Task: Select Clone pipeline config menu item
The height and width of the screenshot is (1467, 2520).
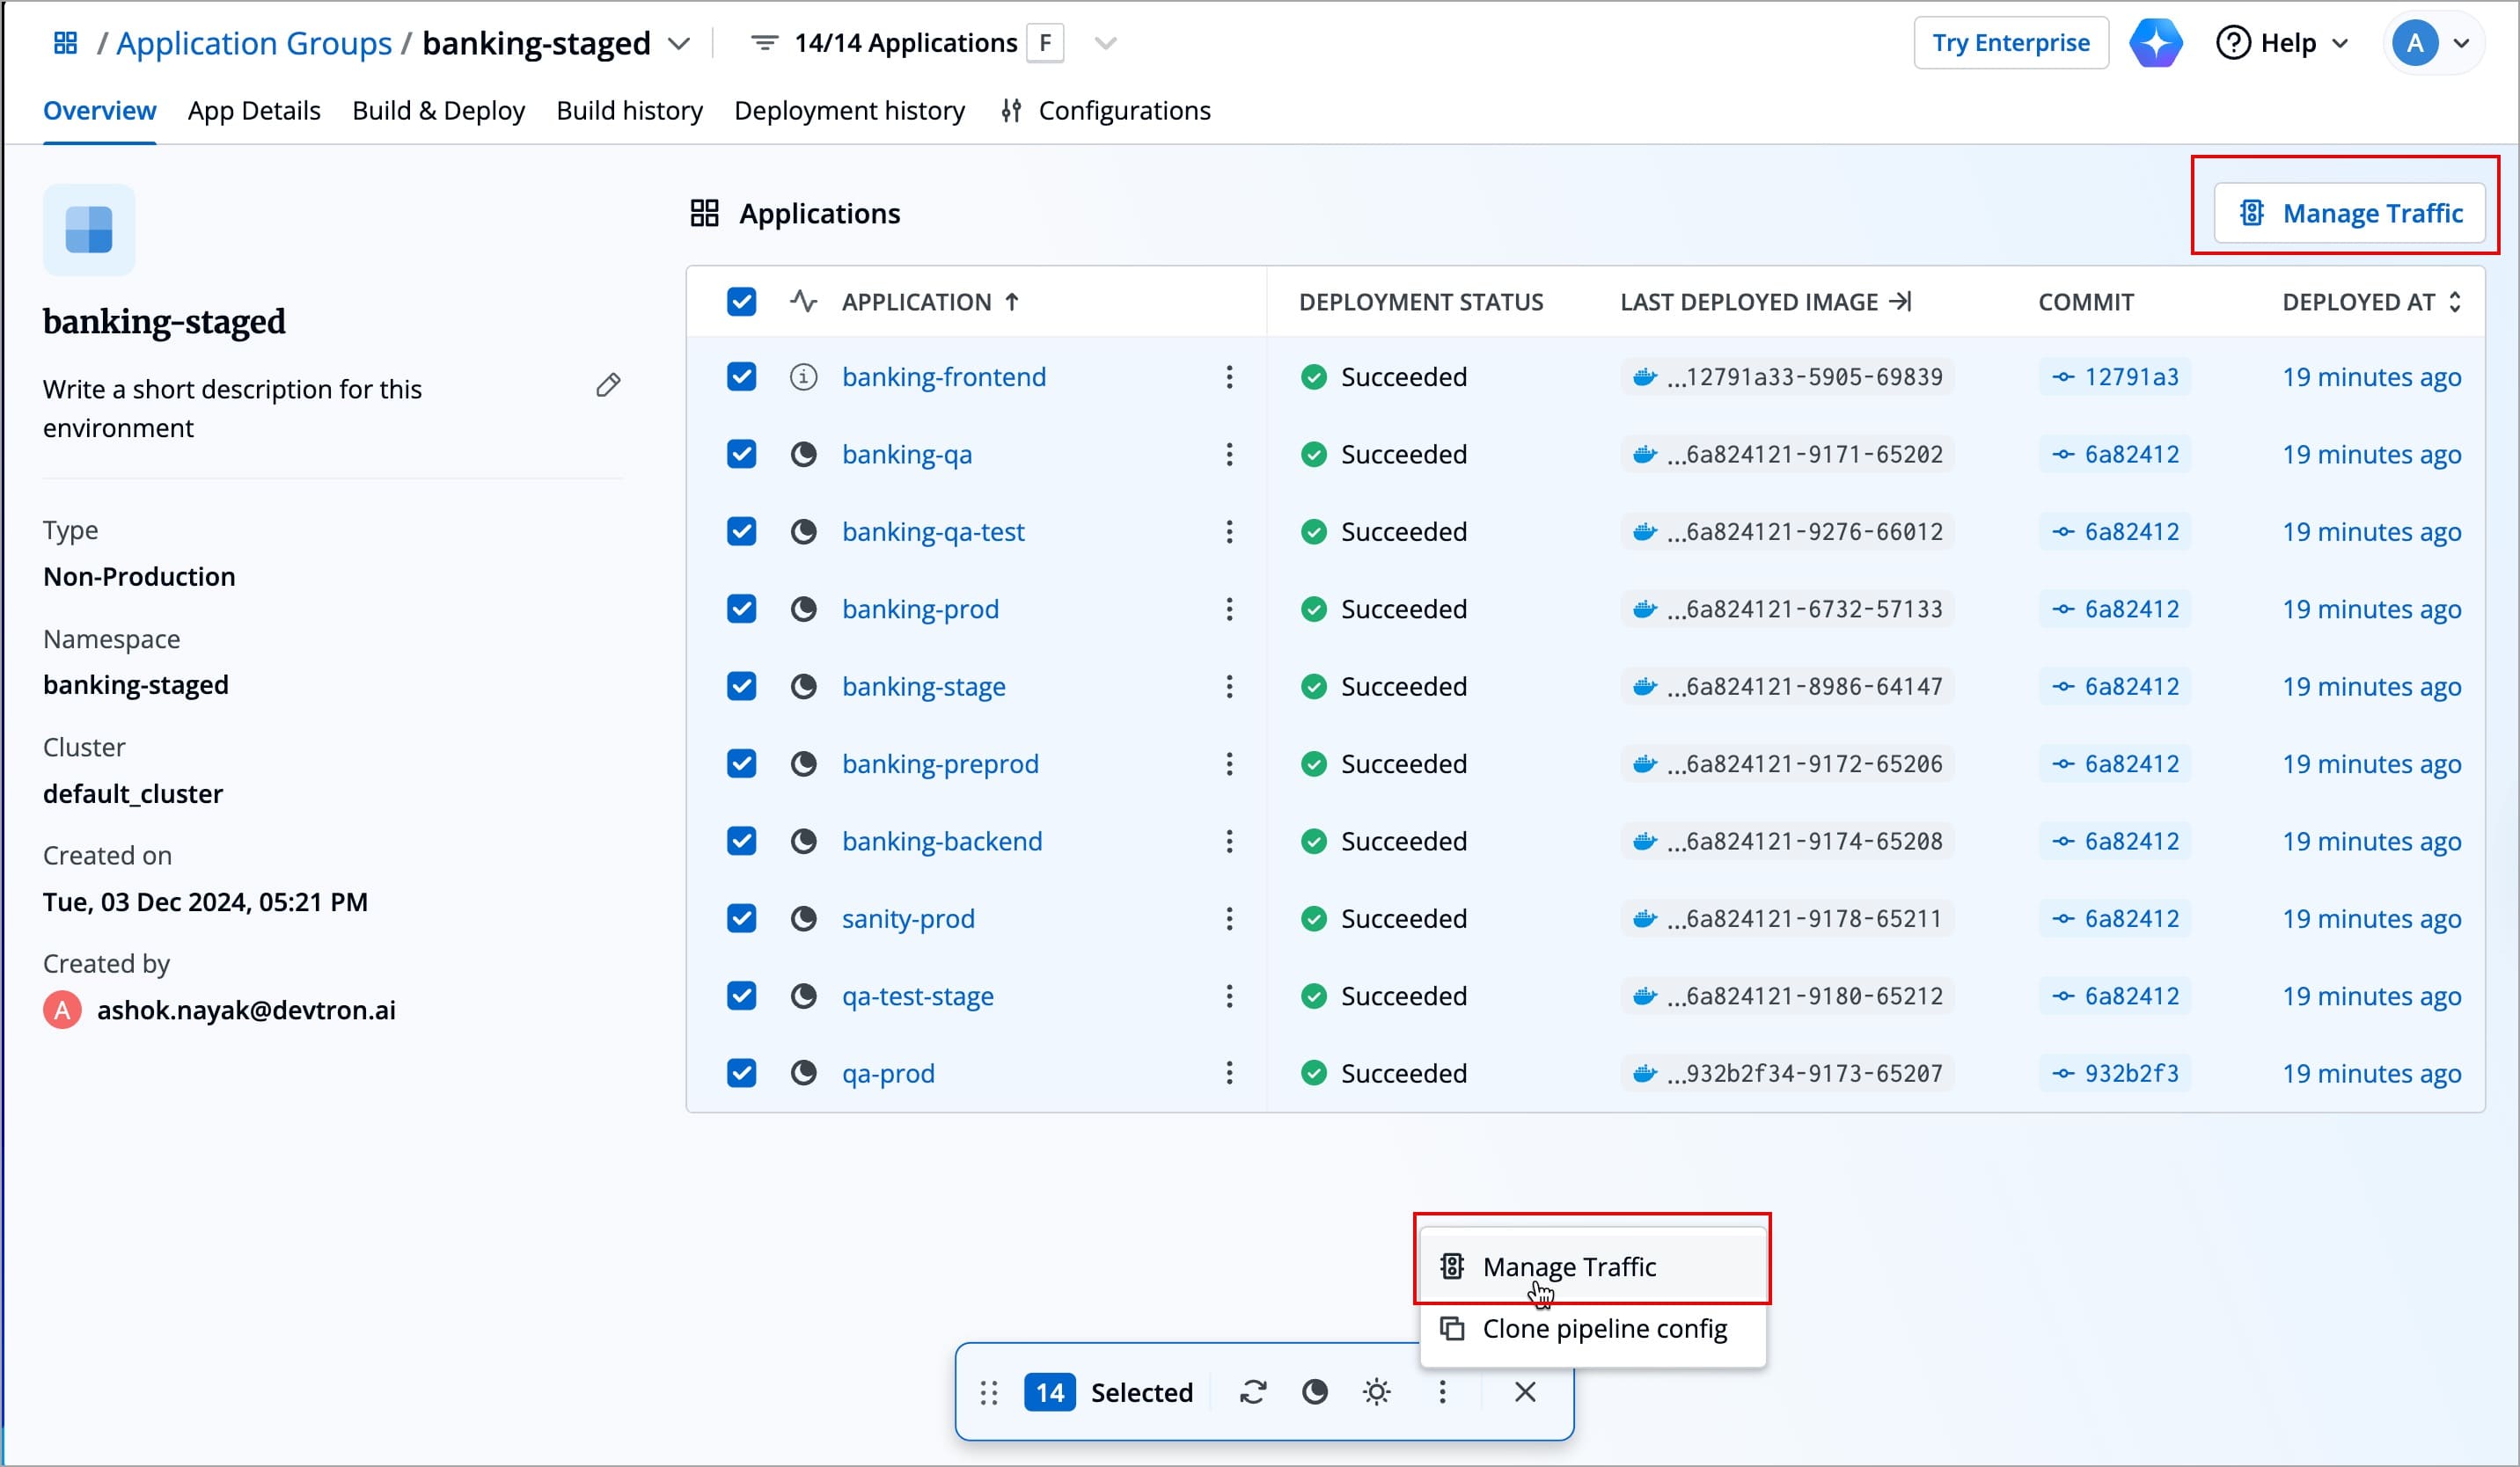Action: pos(1603,1329)
